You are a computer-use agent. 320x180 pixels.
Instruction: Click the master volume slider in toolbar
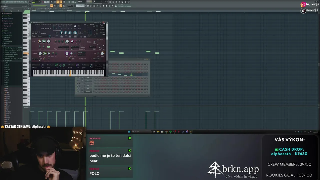tap(39, 6)
